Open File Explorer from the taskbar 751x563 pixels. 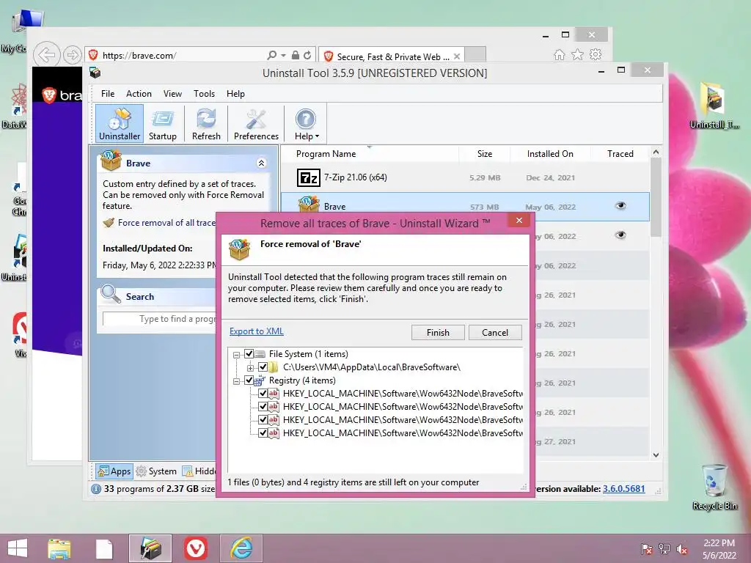pos(59,548)
